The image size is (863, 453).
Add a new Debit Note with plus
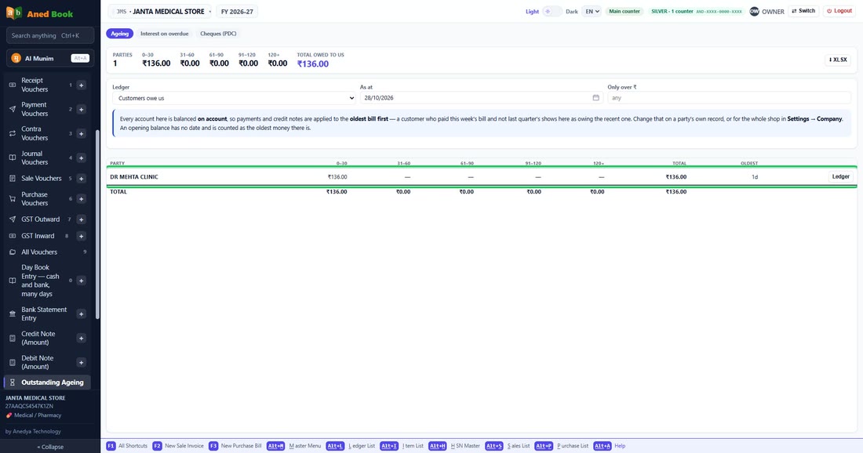[x=81, y=362]
